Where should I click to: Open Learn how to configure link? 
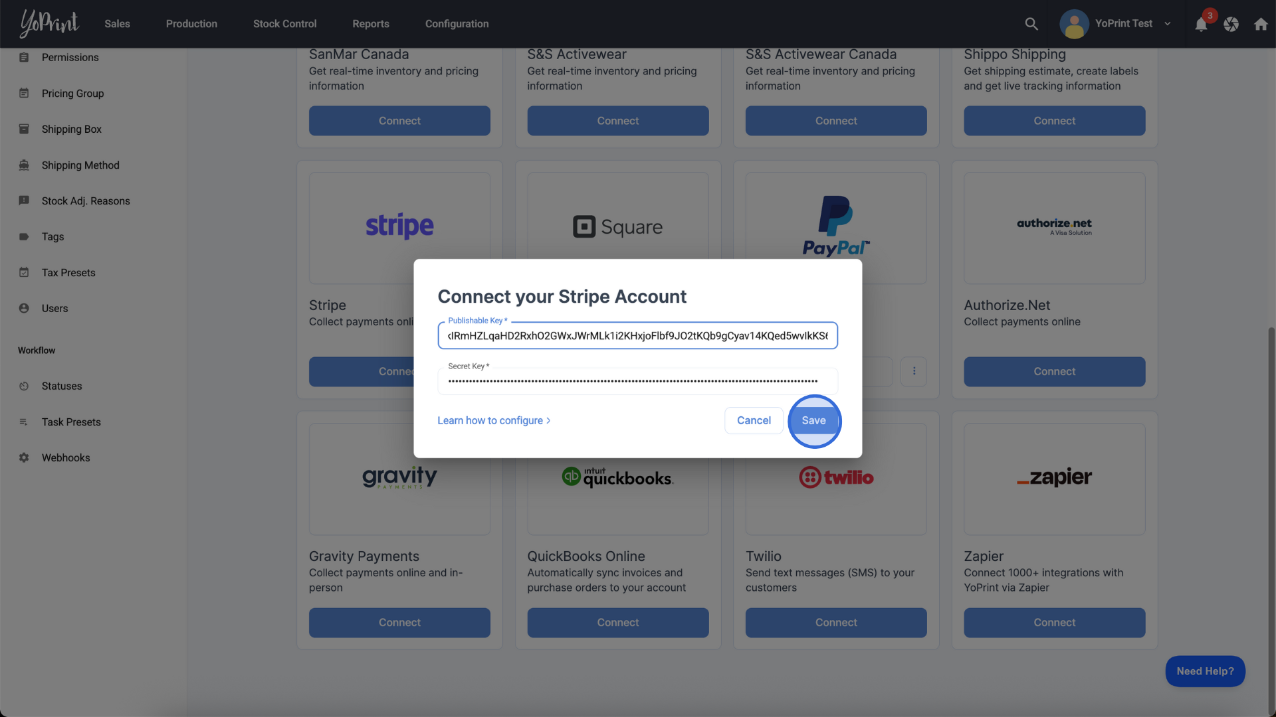click(494, 420)
